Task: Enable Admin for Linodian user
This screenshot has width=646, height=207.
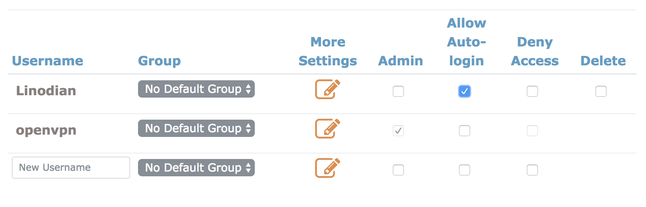Action: pyautogui.click(x=398, y=91)
